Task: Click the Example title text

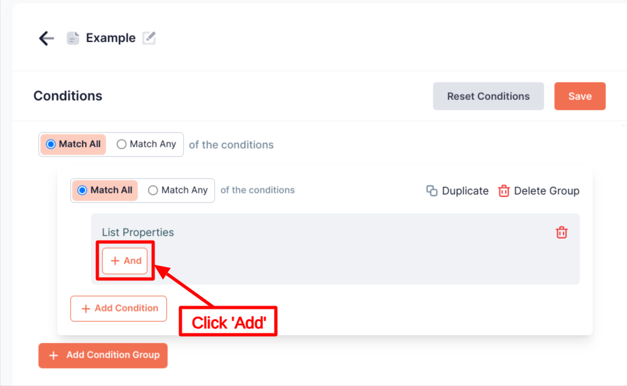Action: (110, 38)
